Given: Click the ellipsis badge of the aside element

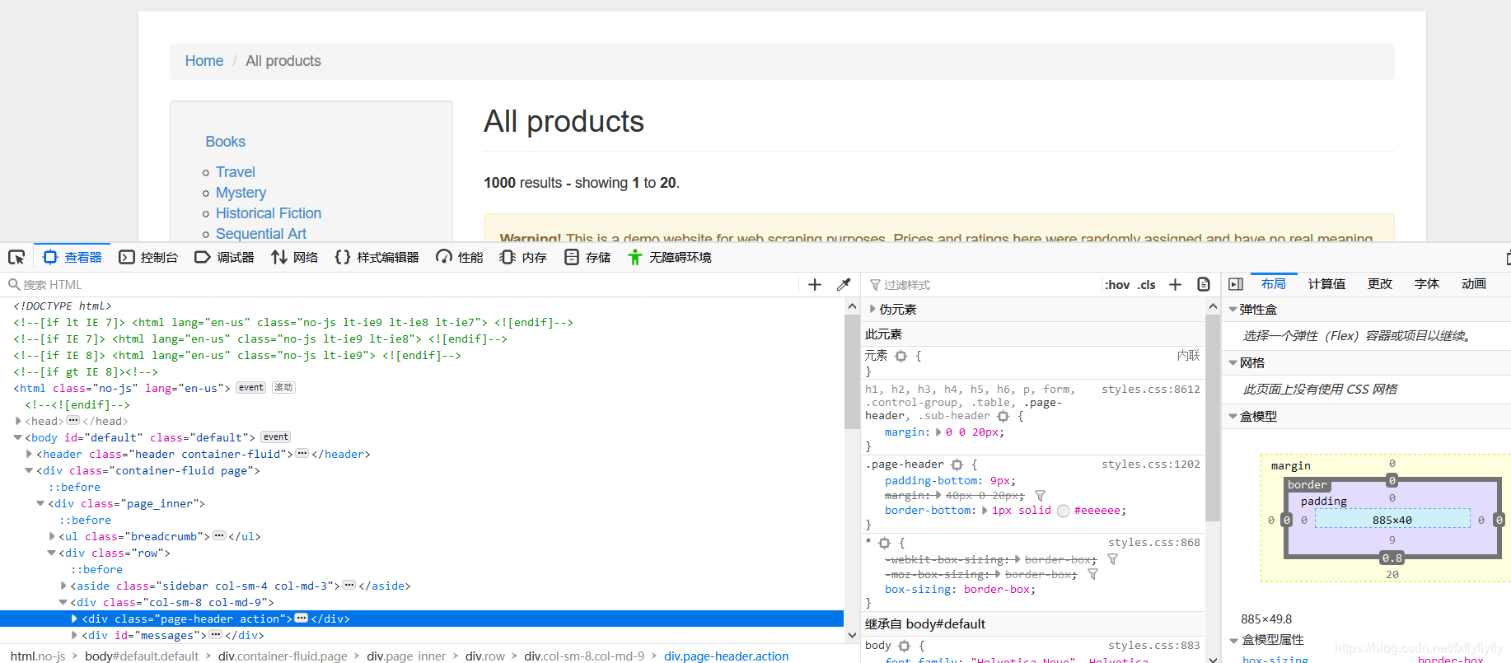Looking at the screenshot, I should pos(349,586).
